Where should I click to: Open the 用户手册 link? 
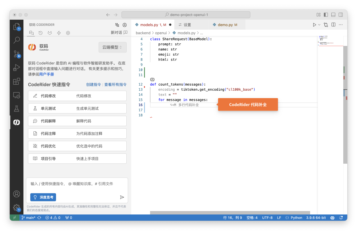point(47,74)
